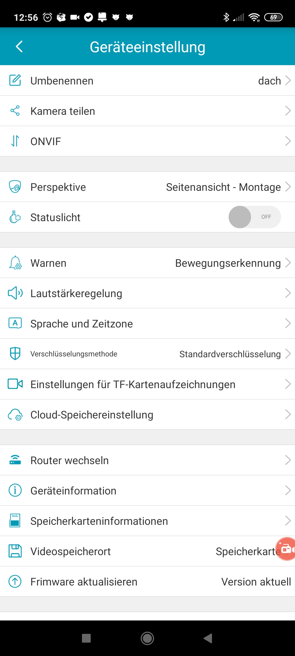Tap the floating red camera button
Viewport: 295px width, 656px height.
point(286,549)
